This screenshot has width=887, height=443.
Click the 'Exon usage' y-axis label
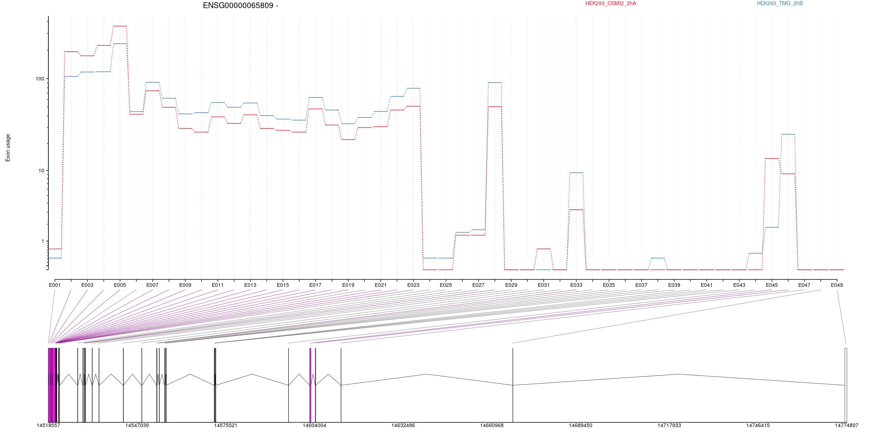[8, 148]
